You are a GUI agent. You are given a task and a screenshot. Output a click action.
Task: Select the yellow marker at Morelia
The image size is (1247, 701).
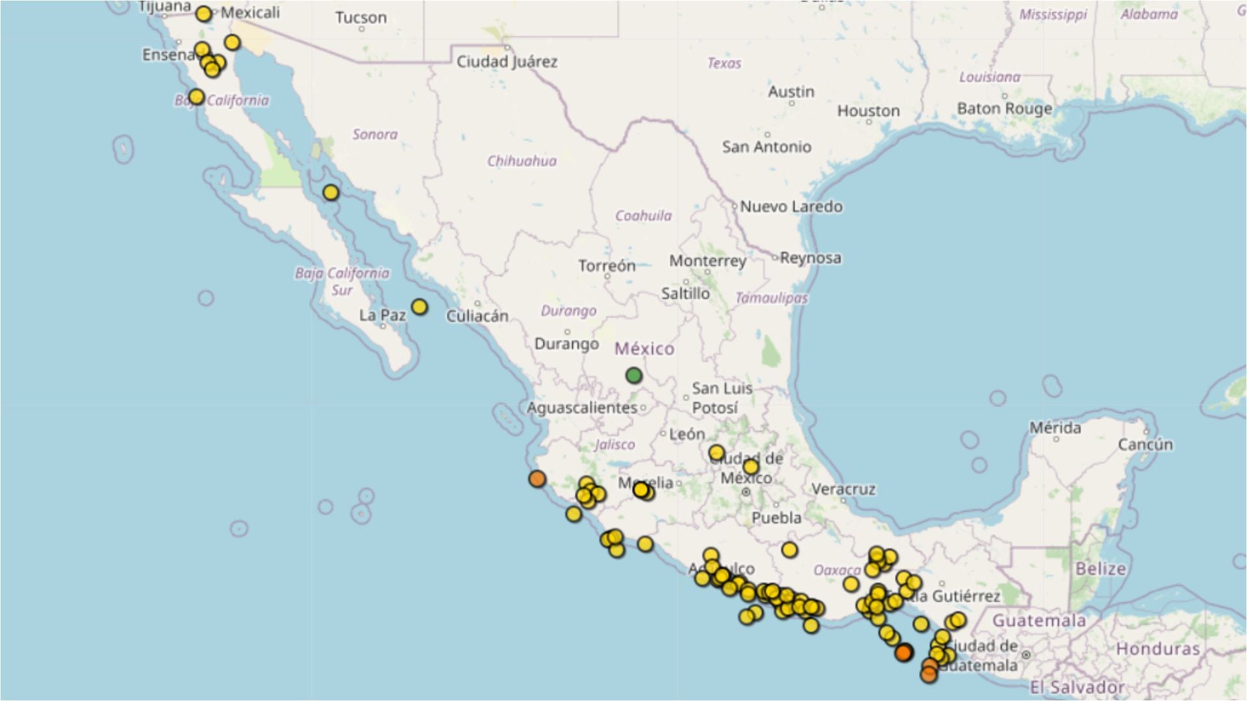[x=641, y=490]
